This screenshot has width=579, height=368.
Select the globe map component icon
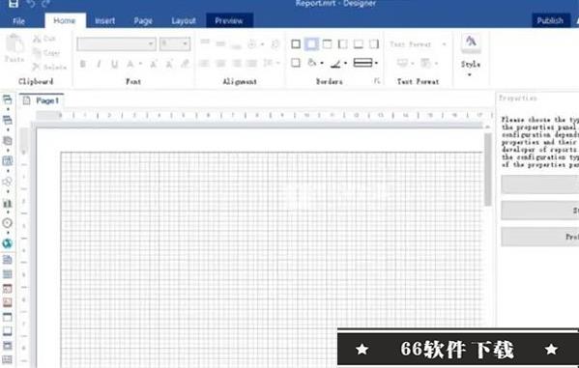point(7,243)
